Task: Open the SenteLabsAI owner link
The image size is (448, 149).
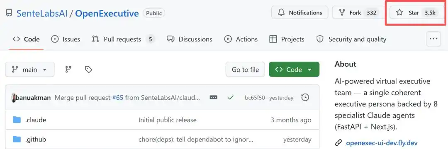Action: (42, 13)
